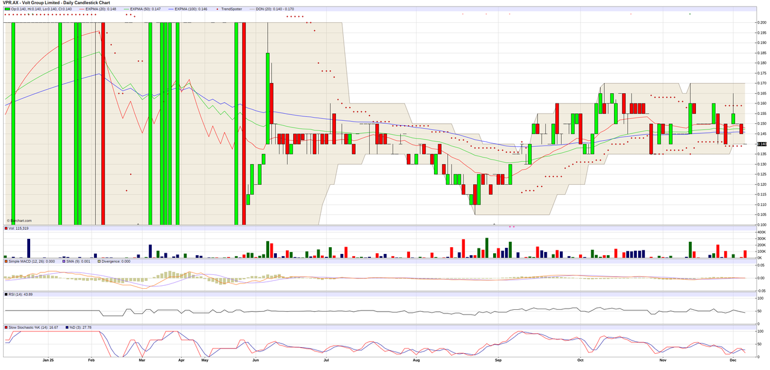Click the black current price tag 0.140
The width and height of the screenshot is (770, 370).
coord(762,144)
